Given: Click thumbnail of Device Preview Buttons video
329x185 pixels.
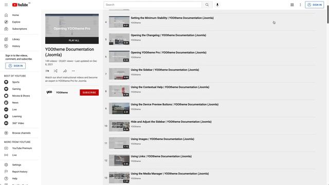Looking at the screenshot, I should pyautogui.click(x=119, y=108).
